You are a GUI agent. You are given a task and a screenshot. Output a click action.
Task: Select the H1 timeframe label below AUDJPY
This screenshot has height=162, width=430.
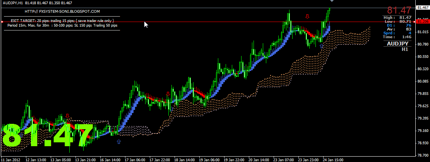[404, 49]
